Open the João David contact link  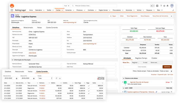(x=32, y=53)
